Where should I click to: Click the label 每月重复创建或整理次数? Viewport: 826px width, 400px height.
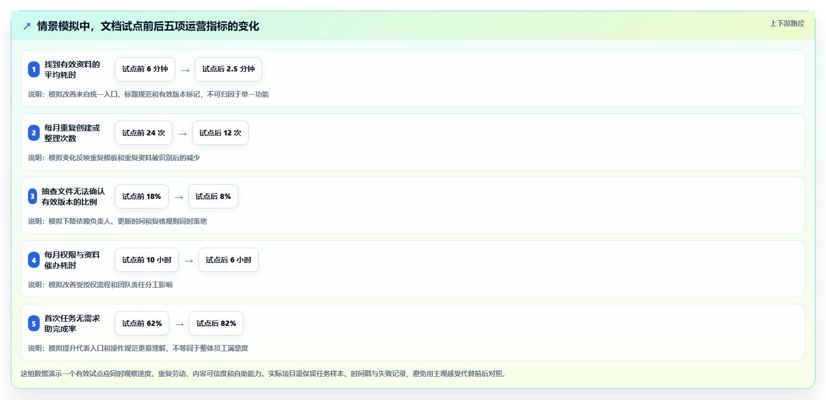pos(72,133)
